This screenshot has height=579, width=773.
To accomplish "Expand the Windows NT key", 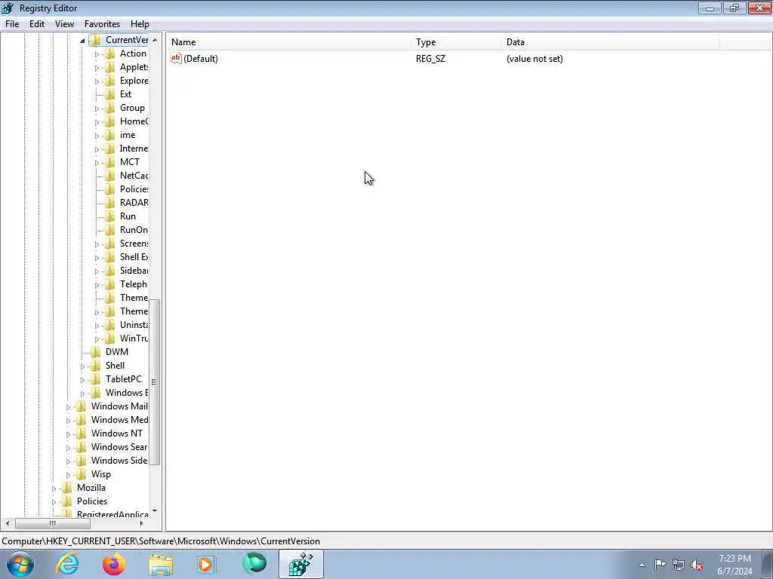I will 68,434.
